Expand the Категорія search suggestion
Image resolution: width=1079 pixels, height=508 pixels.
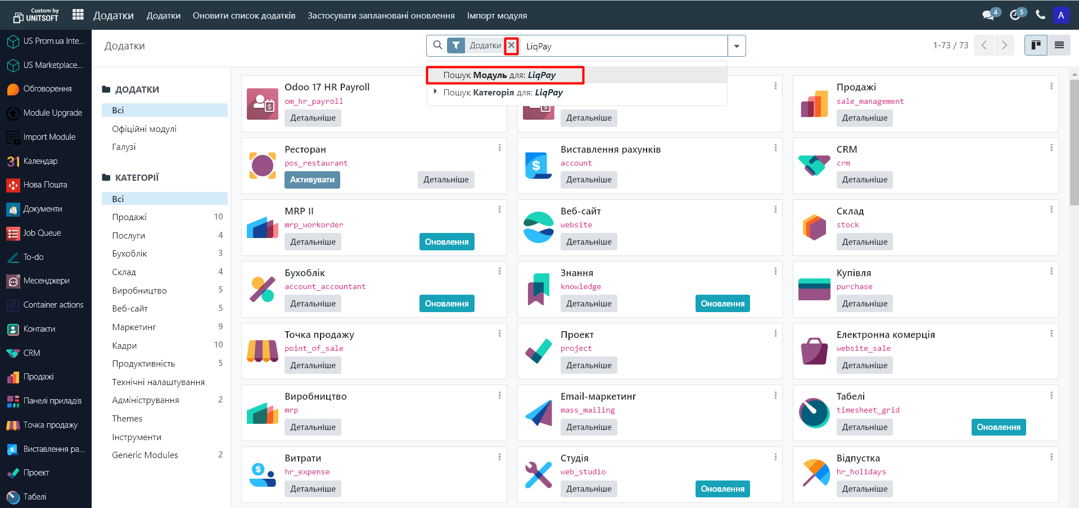tap(435, 91)
